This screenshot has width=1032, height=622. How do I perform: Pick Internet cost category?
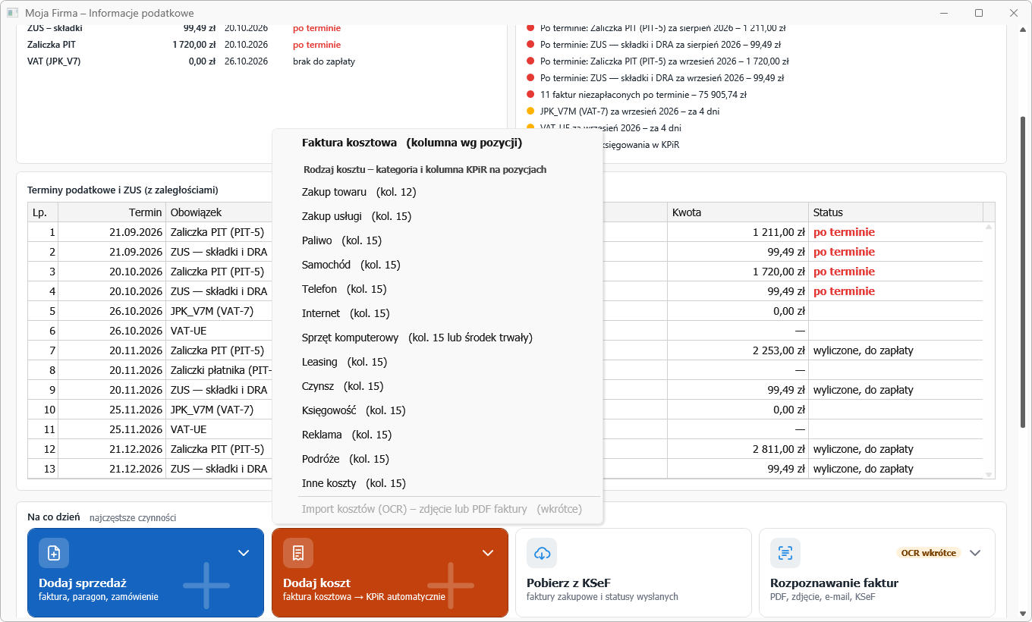click(437, 313)
